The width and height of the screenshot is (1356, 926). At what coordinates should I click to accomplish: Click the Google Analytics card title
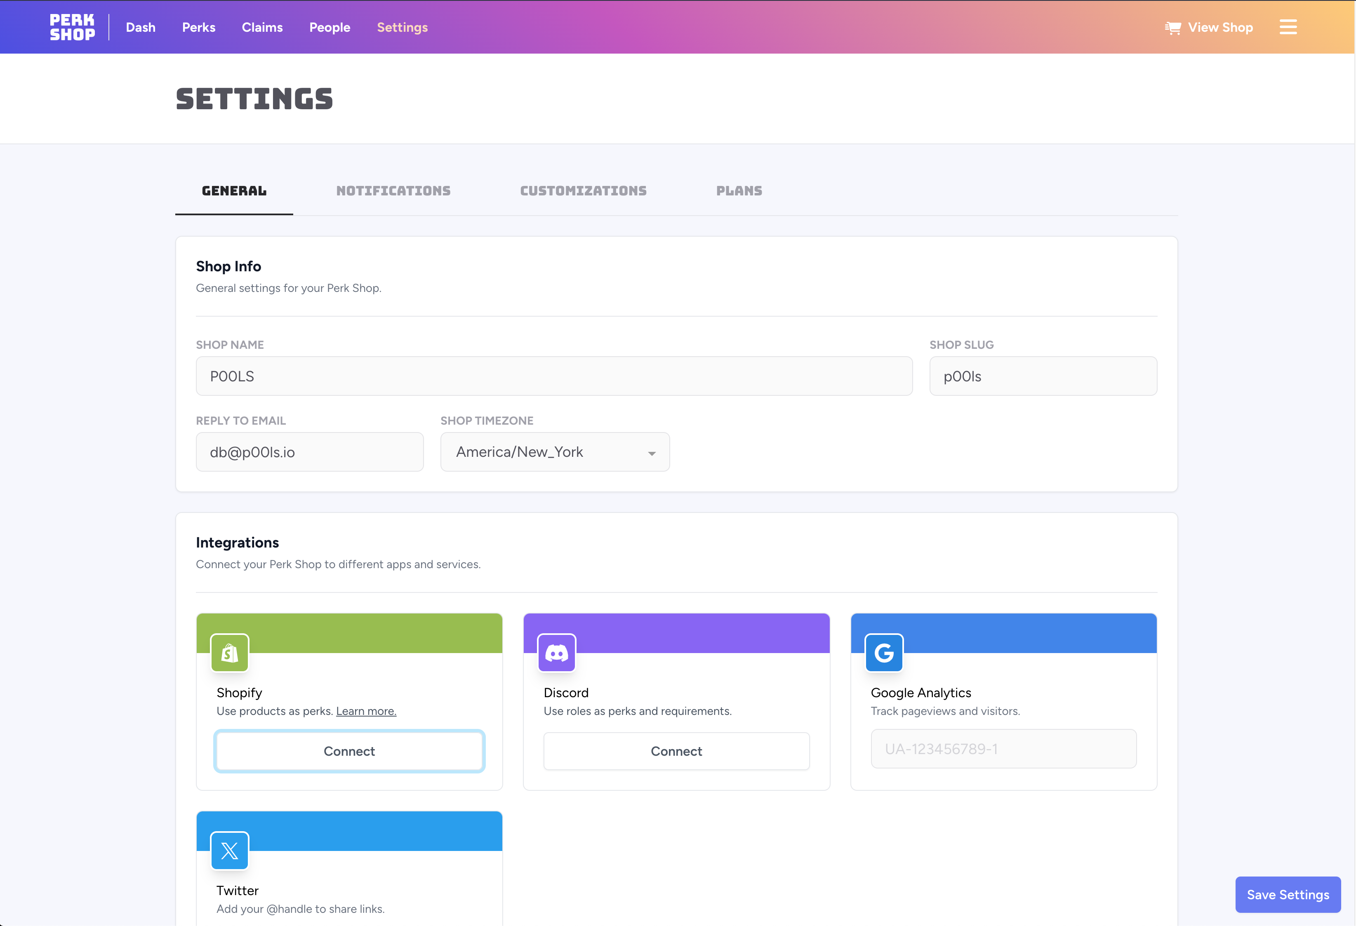[921, 693]
